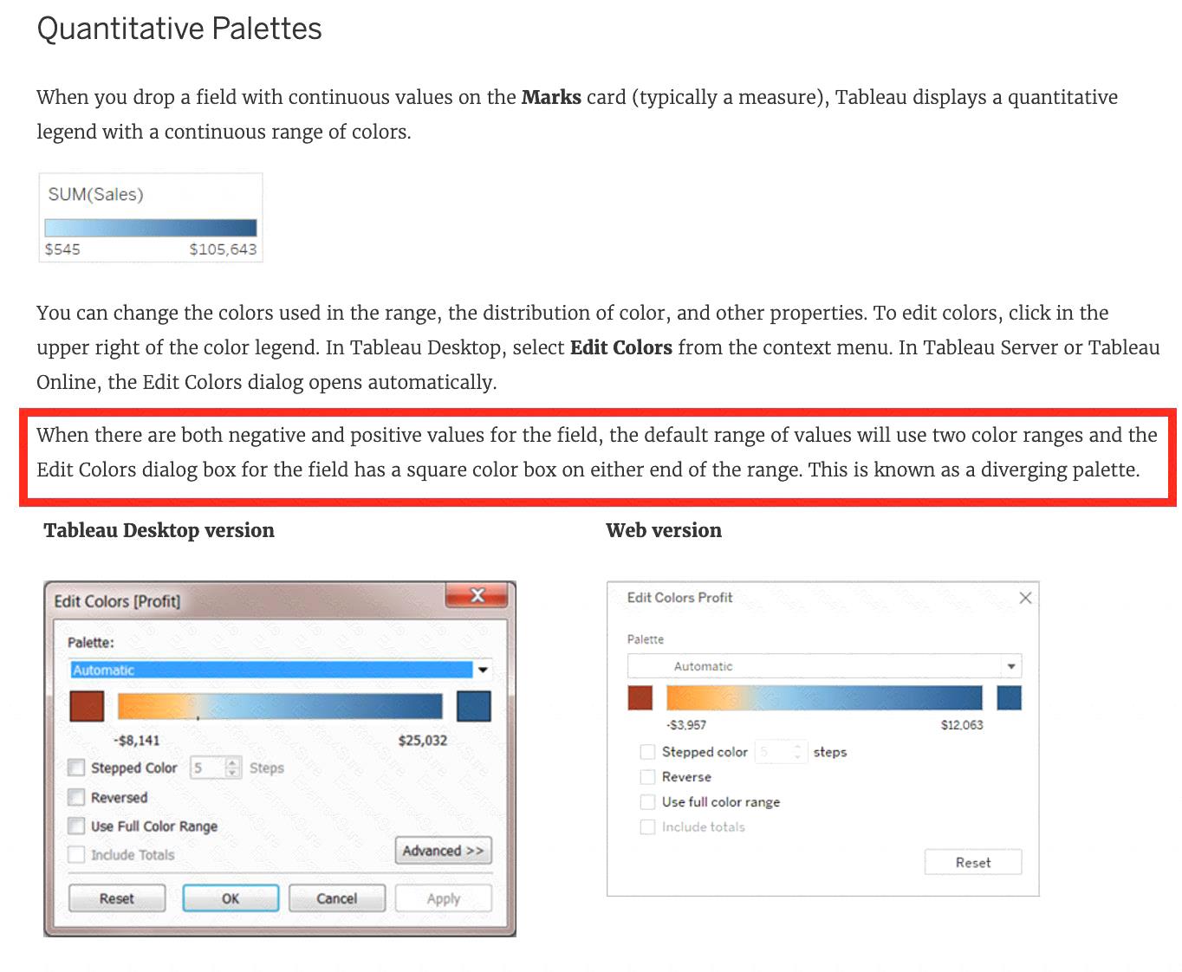
Task: Expand the Advanced >> options
Action: [x=443, y=851]
